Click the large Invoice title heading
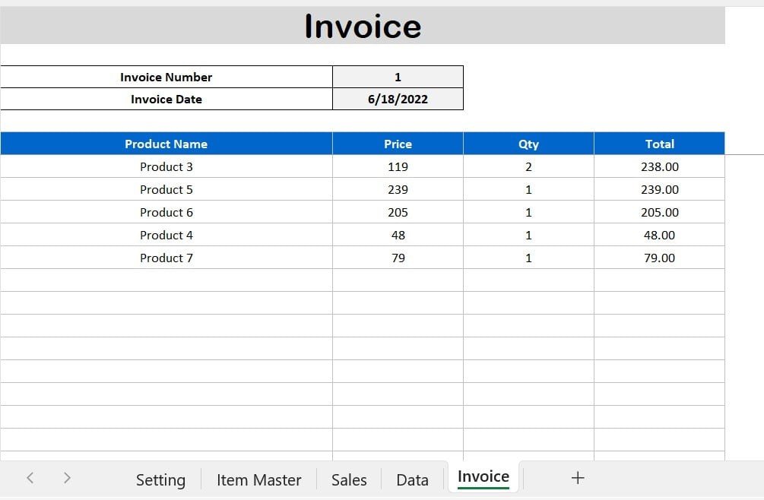 [x=363, y=27]
